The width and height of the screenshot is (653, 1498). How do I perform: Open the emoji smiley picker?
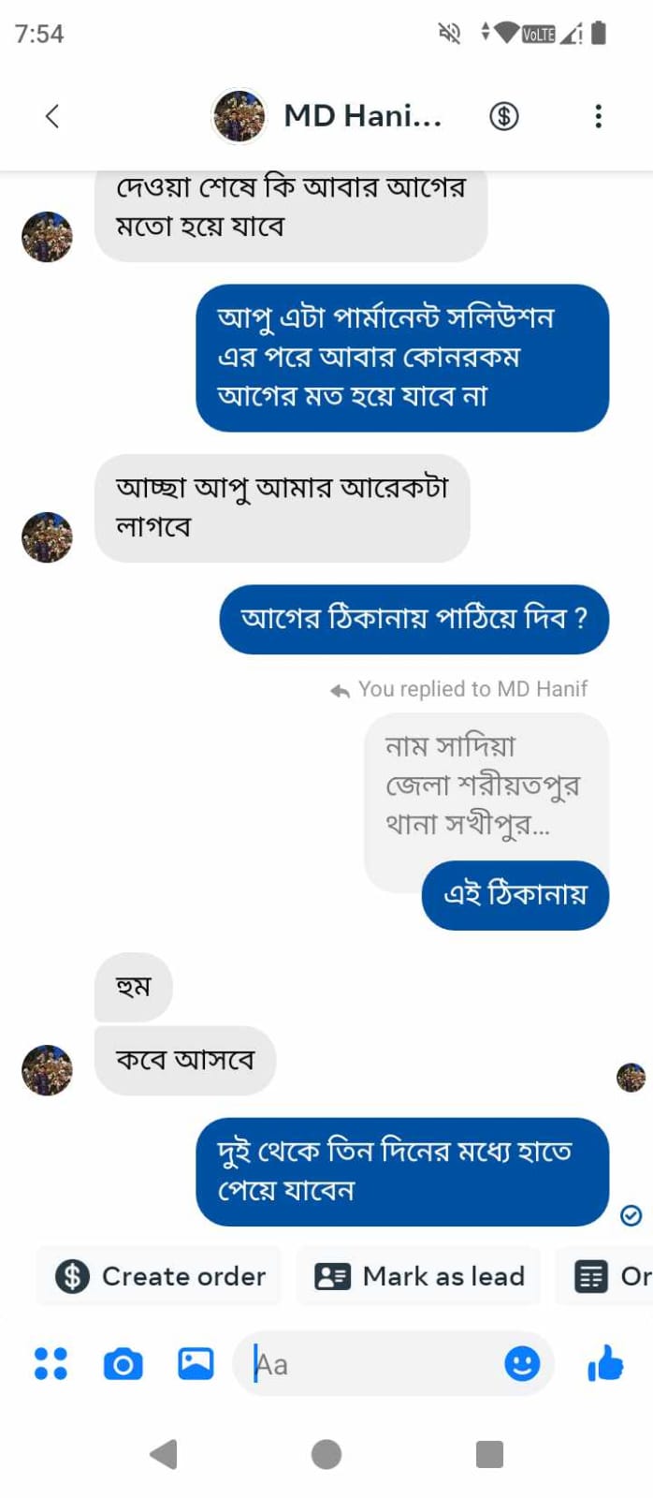click(522, 1363)
